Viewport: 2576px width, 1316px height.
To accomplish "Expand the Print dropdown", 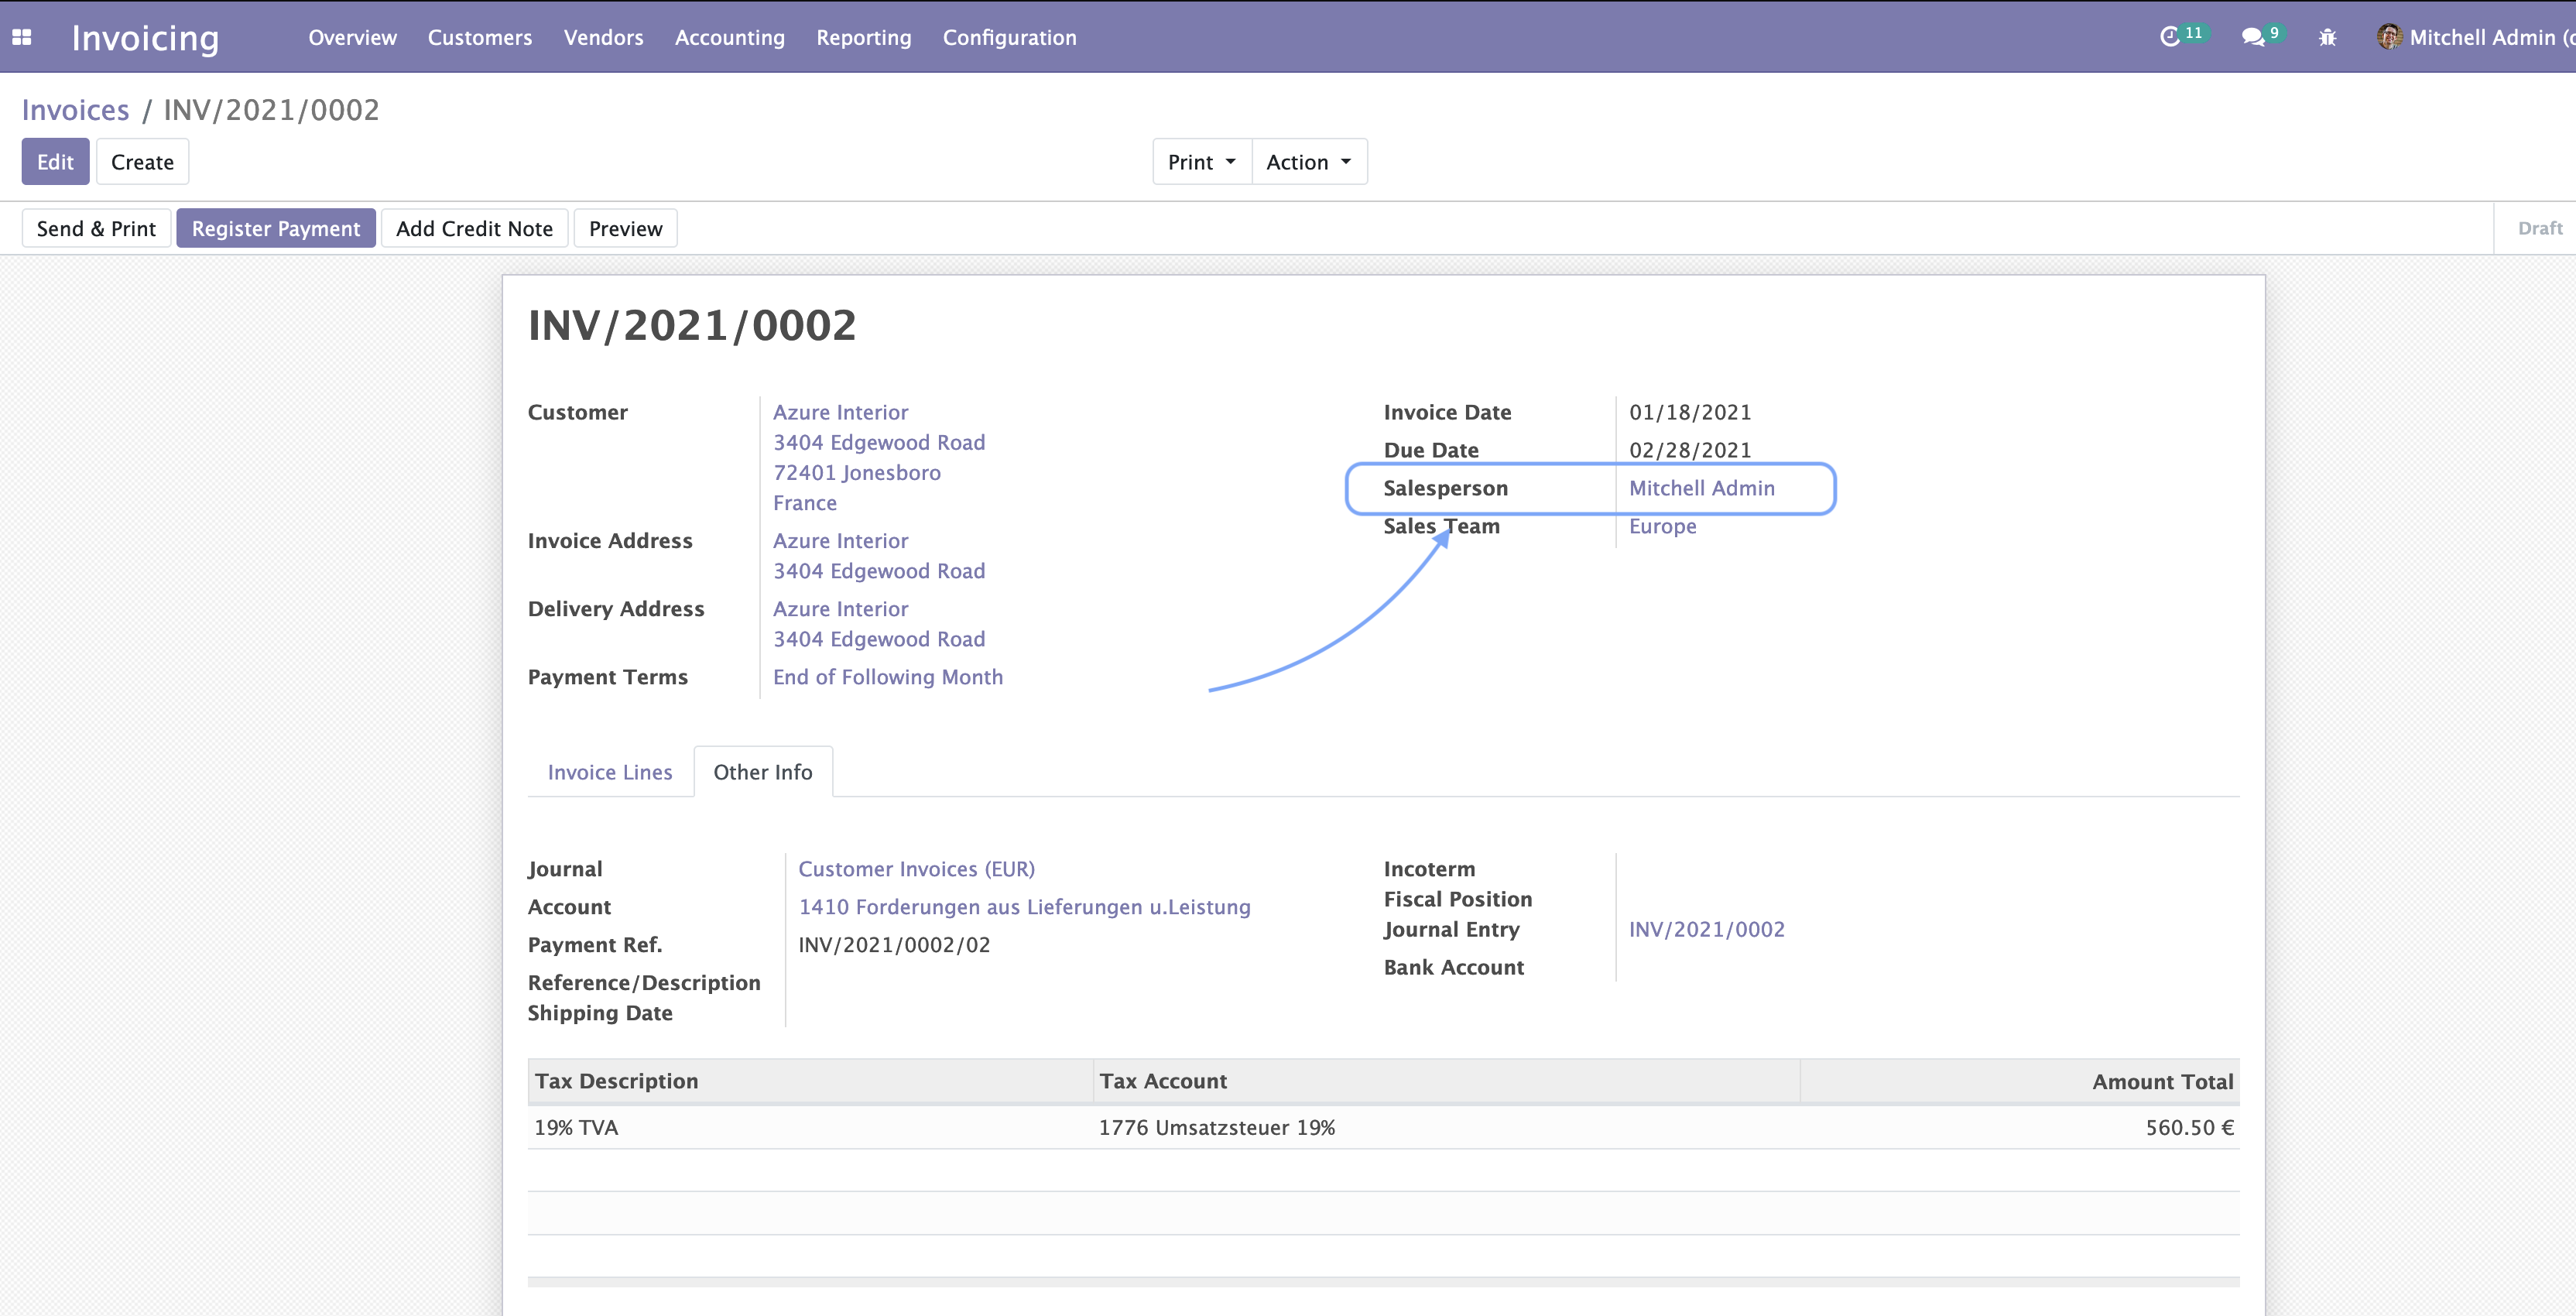I will point(1201,162).
